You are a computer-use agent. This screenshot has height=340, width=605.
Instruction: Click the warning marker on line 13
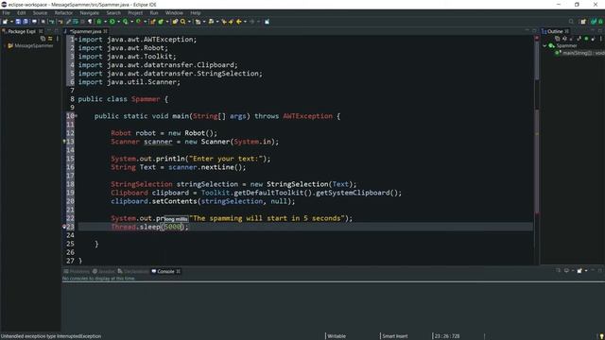(64, 142)
